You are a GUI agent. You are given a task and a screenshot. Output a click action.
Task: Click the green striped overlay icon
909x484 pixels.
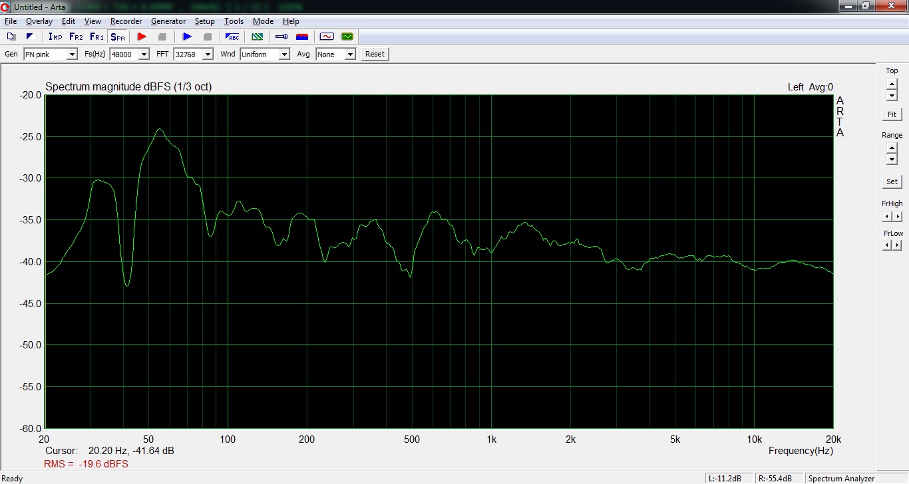(x=257, y=37)
